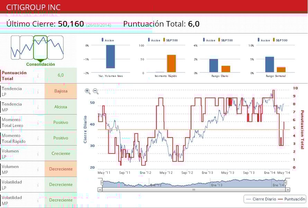Click Positivo cell for Momento Total Lento
This screenshot has height=208, width=308.
61,122
